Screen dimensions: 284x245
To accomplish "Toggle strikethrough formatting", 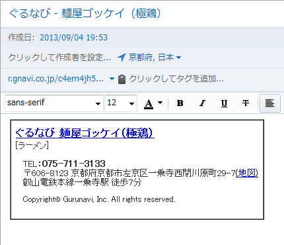I will click(246, 103).
